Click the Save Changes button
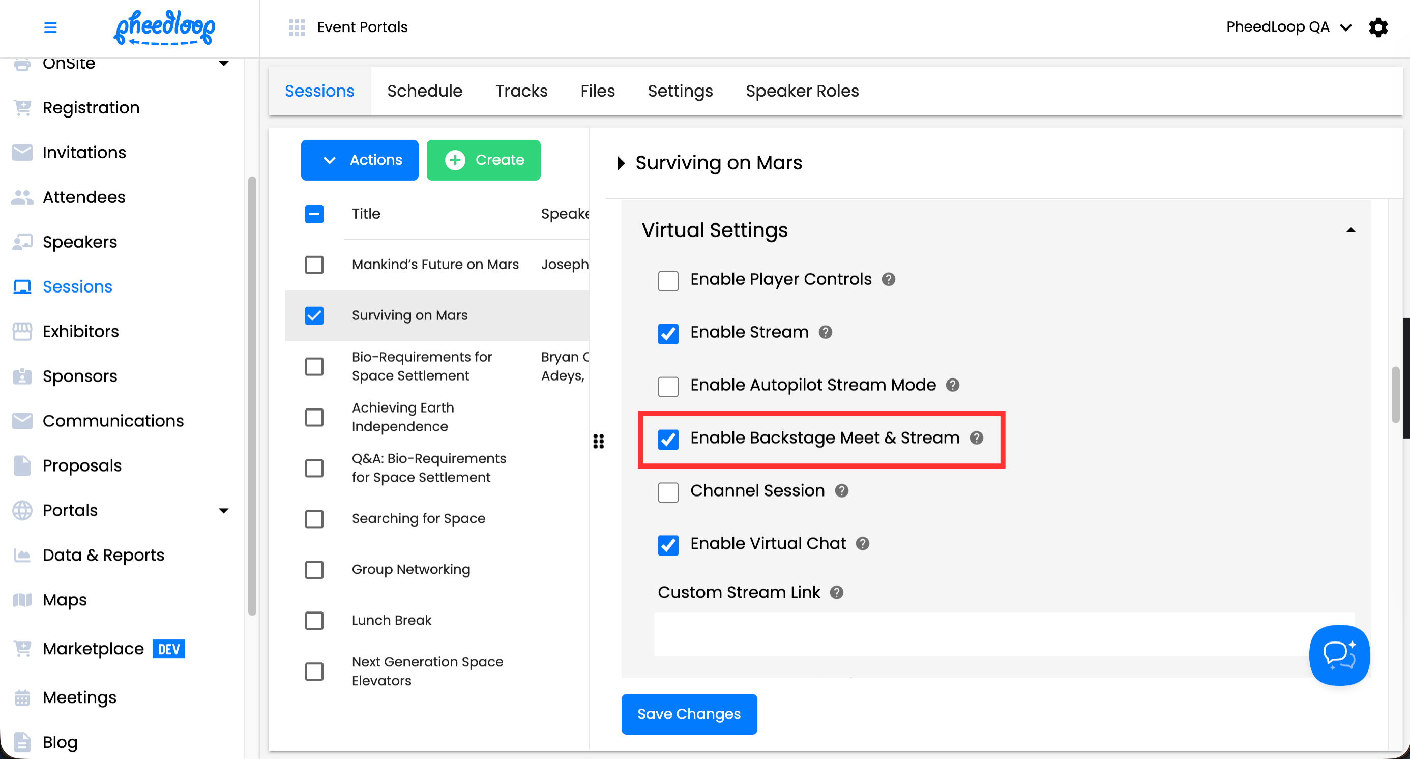 [689, 714]
